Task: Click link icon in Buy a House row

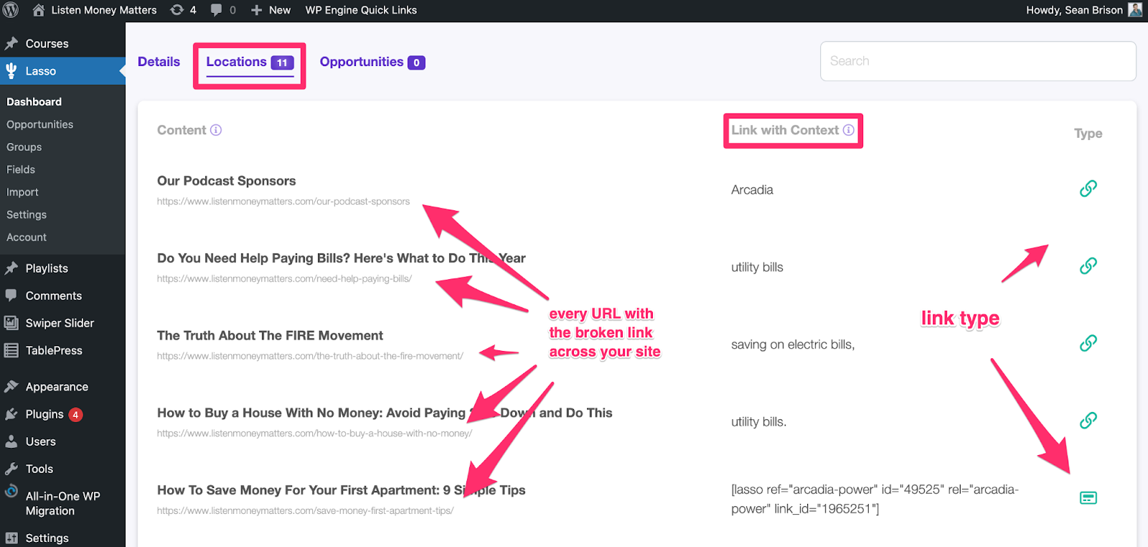Action: pos(1088,420)
